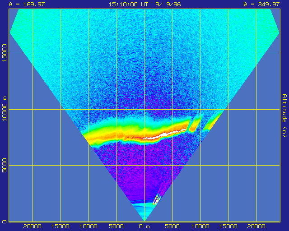The height and width of the screenshot is (231, 289).
Task: Click 15000 on horizontal axis, θ = 349.97 side
Action: [x=228, y=226]
